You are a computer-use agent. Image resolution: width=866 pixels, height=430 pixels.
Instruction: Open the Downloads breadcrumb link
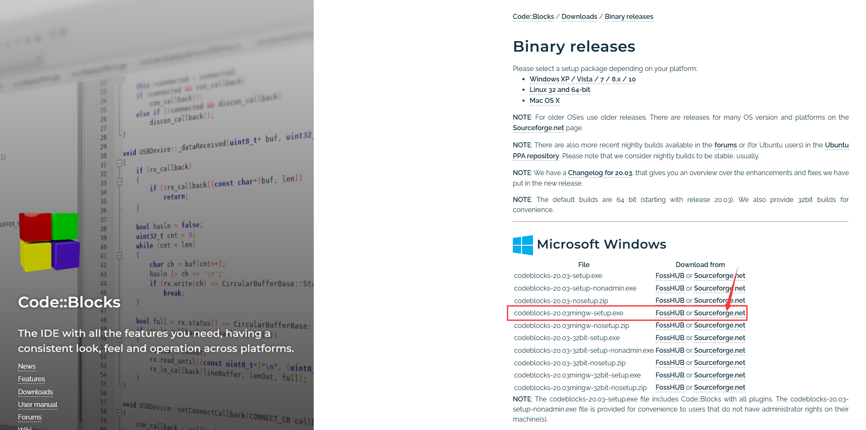(579, 16)
